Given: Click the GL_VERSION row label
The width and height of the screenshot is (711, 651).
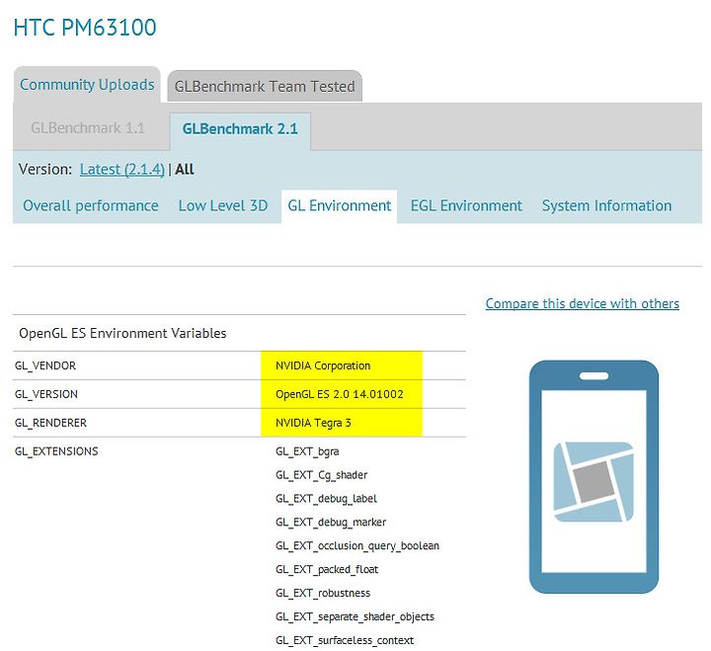Looking at the screenshot, I should coord(46,394).
